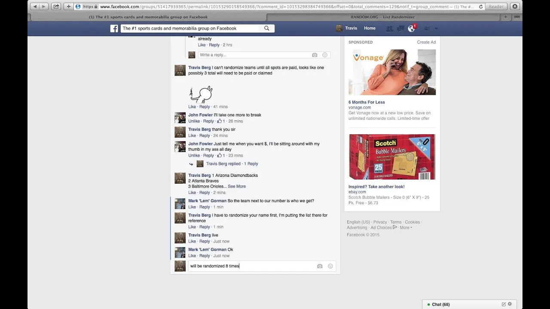550x309 pixels.
Task: Expand the team list with See More
Action: [237, 187]
